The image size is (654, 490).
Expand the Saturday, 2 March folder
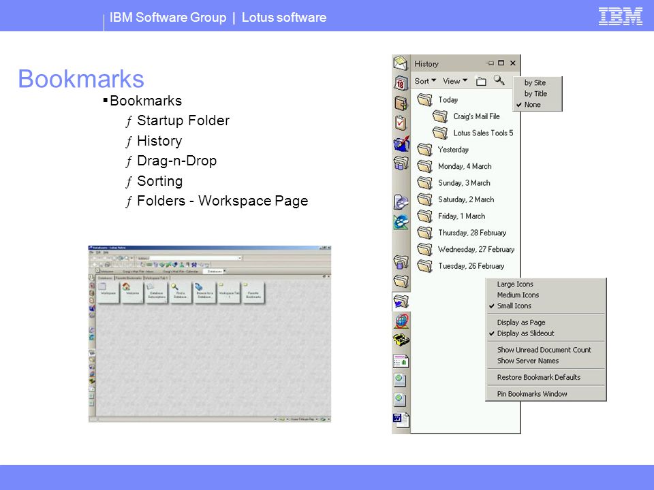coord(456,199)
